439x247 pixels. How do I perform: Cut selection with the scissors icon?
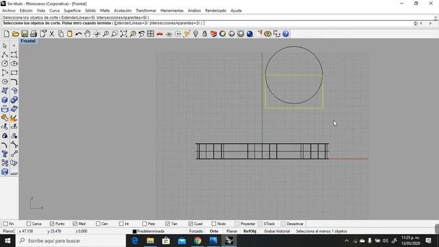pyautogui.click(x=51, y=34)
